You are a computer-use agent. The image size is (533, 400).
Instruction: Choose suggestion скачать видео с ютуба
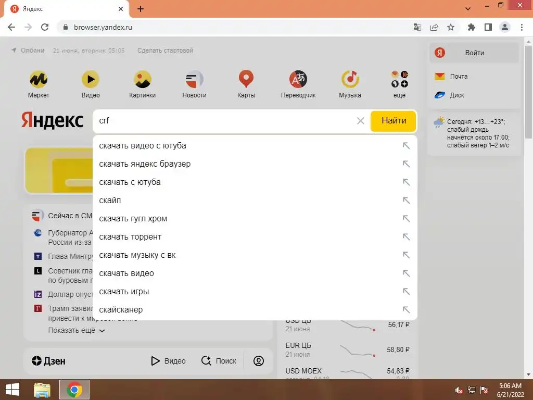coord(255,146)
